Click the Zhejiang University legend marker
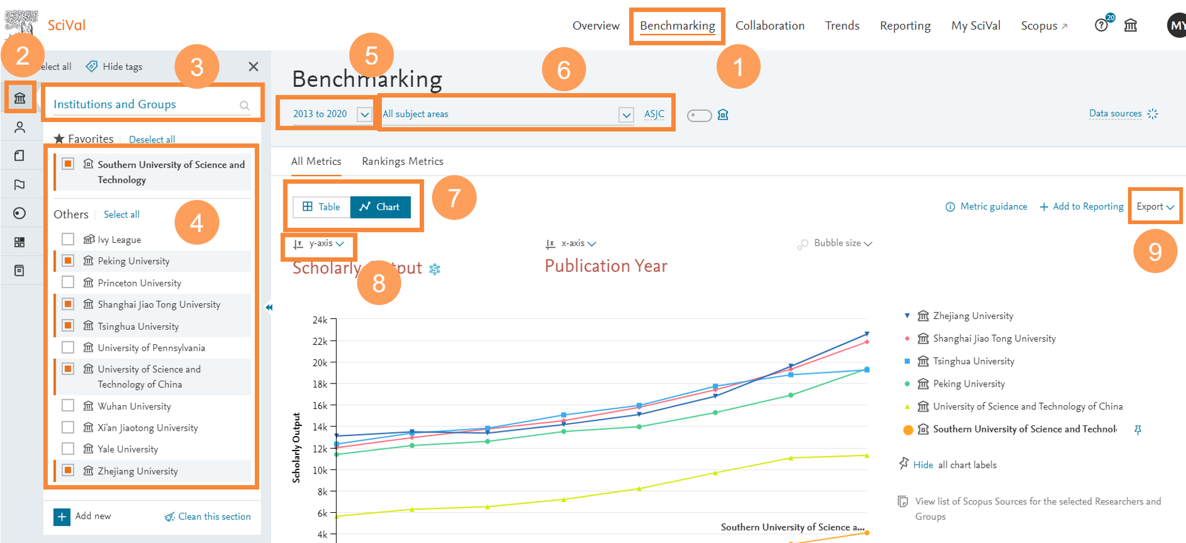 907,315
